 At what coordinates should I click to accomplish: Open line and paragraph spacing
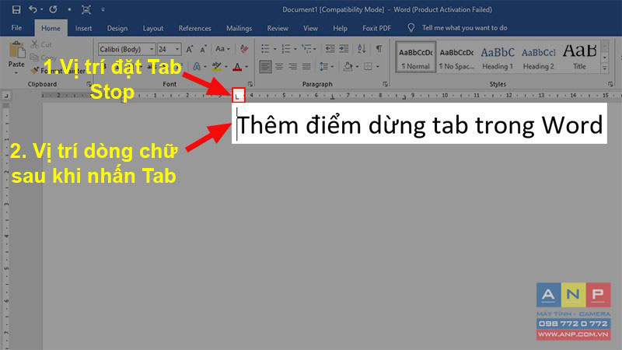tap(324, 67)
